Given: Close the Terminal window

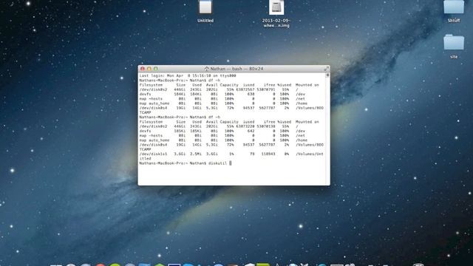Looking at the screenshot, I should [x=143, y=69].
